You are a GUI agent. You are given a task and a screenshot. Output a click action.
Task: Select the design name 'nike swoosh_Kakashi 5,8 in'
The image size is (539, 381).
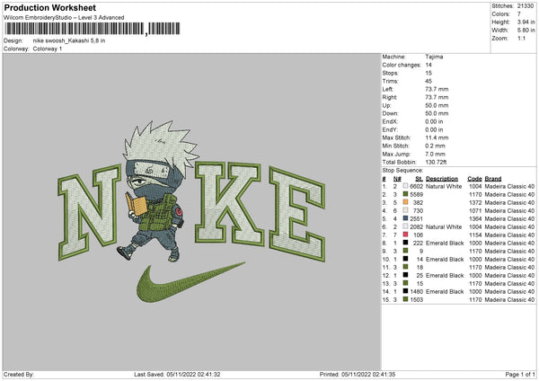click(69, 40)
